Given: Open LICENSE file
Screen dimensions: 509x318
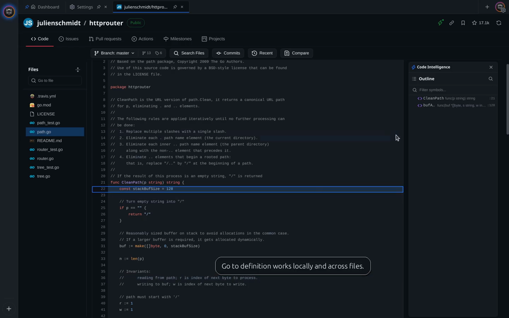Looking at the screenshot, I should point(55,114).
